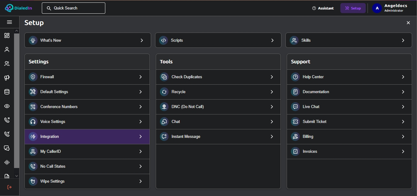Open the Integration settings entry

coord(87,137)
